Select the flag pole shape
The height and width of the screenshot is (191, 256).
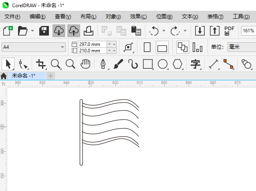[x=81, y=132]
